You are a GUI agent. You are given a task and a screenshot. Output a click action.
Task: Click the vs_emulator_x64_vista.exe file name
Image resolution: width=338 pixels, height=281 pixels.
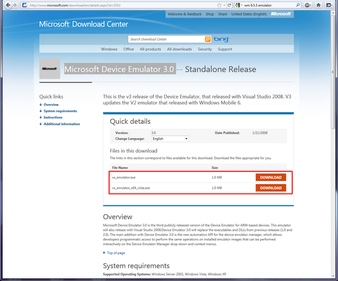click(131, 188)
